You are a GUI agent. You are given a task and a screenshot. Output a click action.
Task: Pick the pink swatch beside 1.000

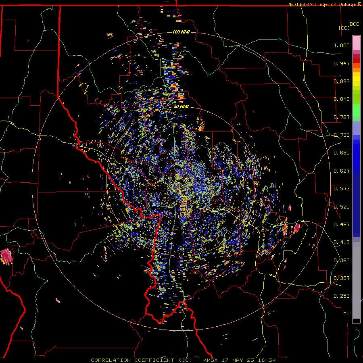tap(356, 43)
